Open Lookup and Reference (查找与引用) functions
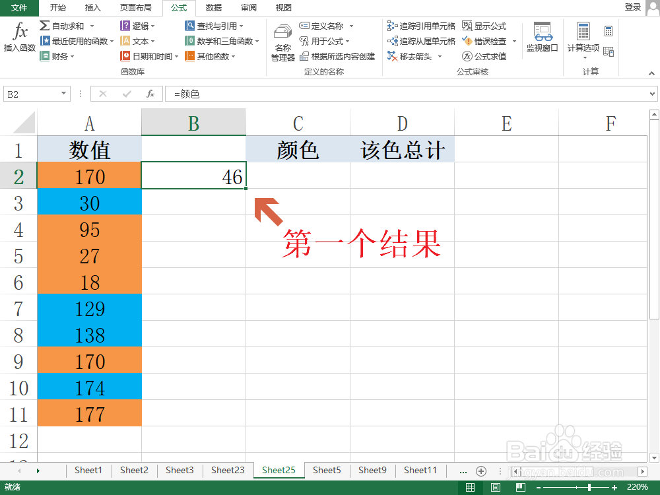The height and width of the screenshot is (495, 660). (x=214, y=26)
